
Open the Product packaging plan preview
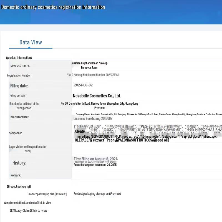click(x=47, y=194)
